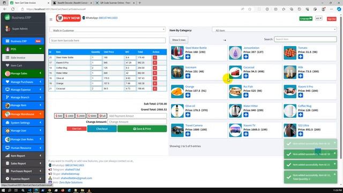This screenshot has height=193, width=343.
Task: Expand Manage Expense sidebar menu
Action: [23, 90]
